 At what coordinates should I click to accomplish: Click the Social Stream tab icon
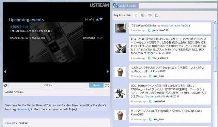(115, 5)
